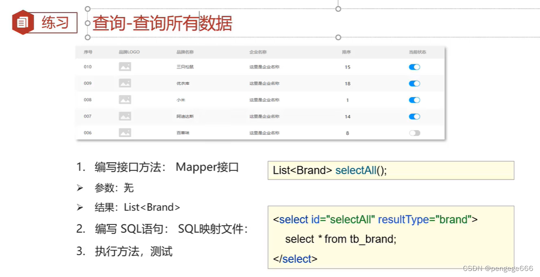Click the 结果：List<Brand> bullet text
The height and width of the screenshot is (277, 540).
137,207
